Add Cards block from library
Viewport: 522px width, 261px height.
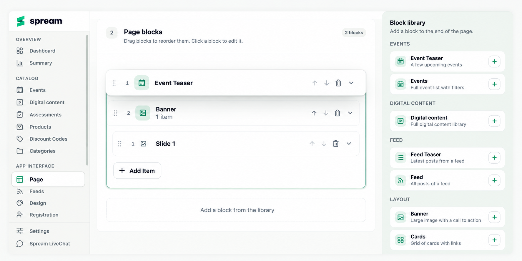click(x=494, y=240)
